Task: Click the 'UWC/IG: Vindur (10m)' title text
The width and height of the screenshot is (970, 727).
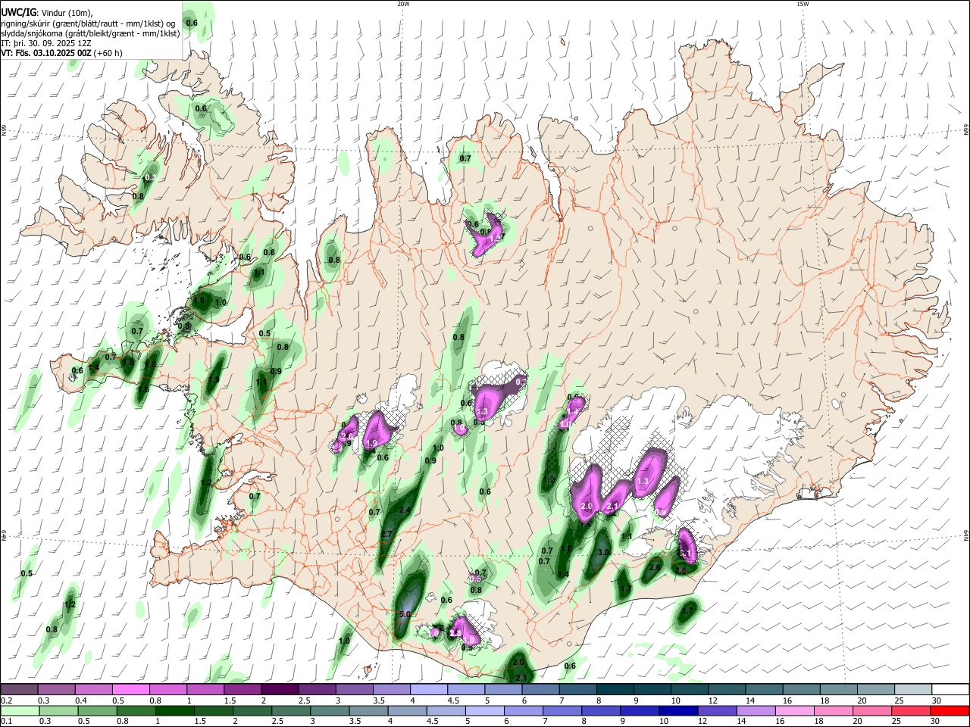Action: coord(47,12)
